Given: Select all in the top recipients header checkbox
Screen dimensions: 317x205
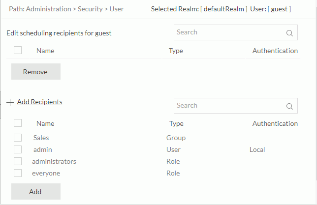Looking at the screenshot, I should point(18,50).
